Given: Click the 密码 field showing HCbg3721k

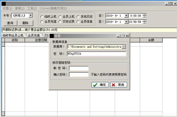Looking at the screenshot, I should coord(97,54).
